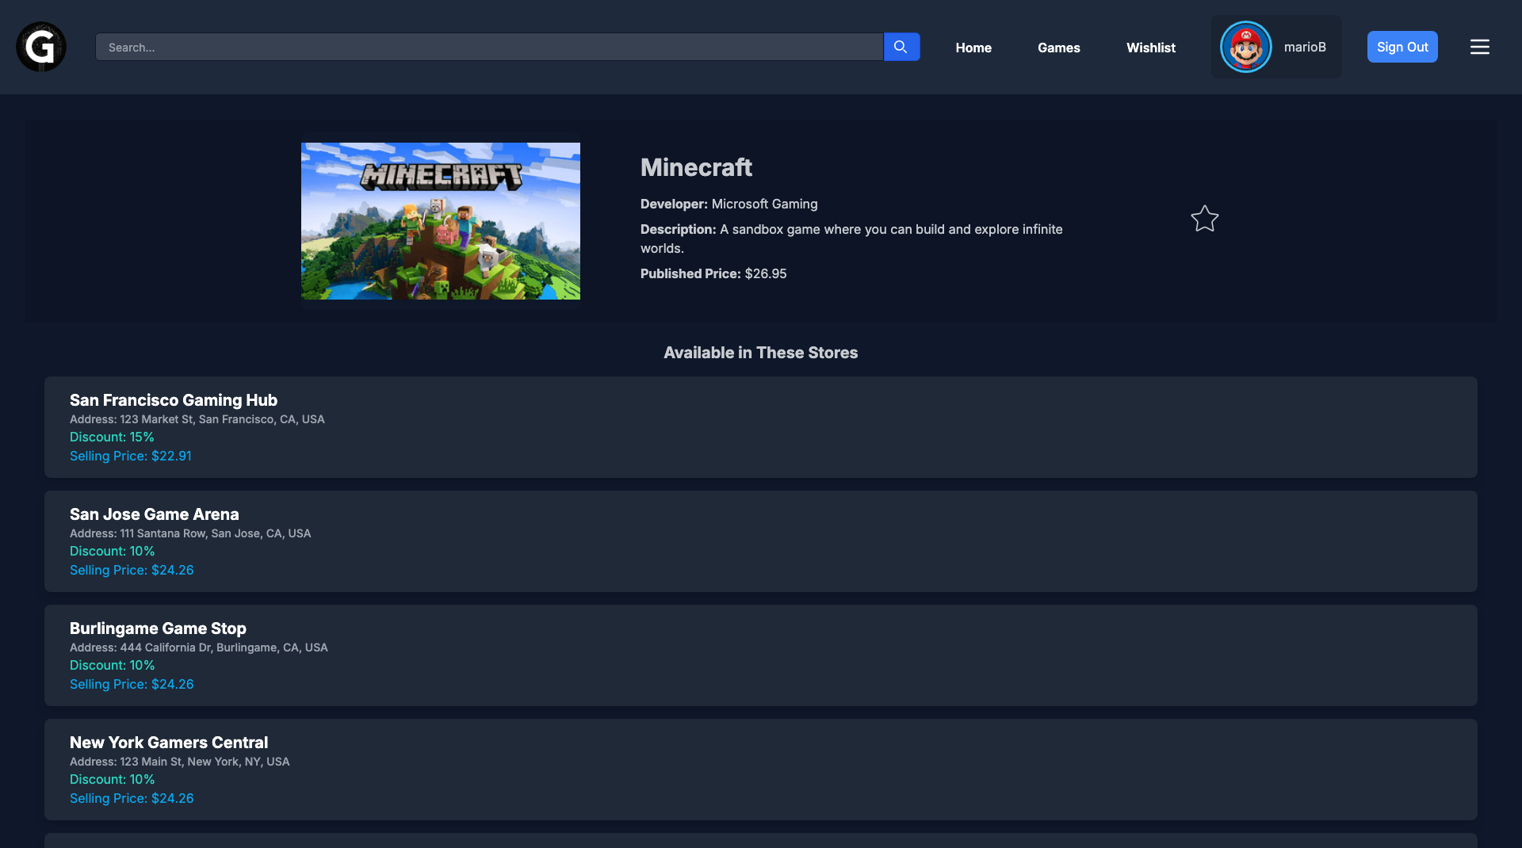Click the search magnifier icon

coord(901,46)
